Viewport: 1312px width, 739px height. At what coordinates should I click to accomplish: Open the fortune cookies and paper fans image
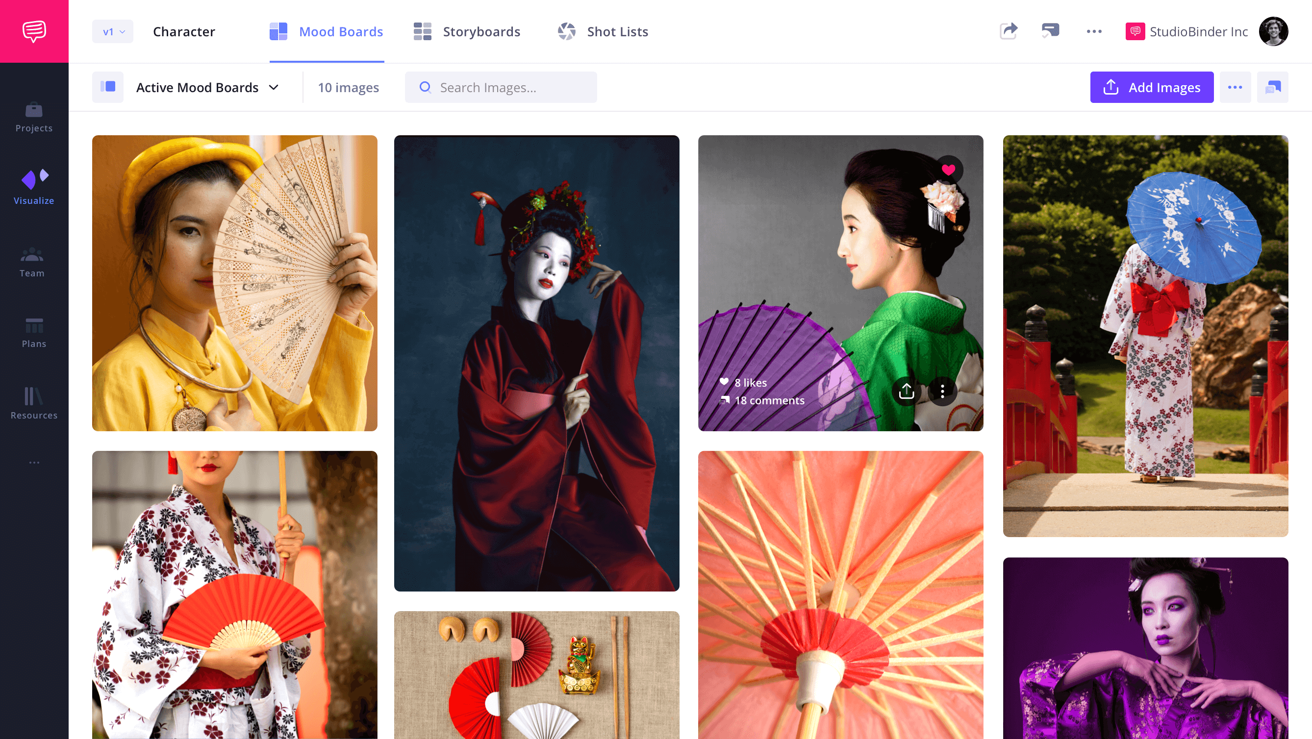(x=536, y=675)
